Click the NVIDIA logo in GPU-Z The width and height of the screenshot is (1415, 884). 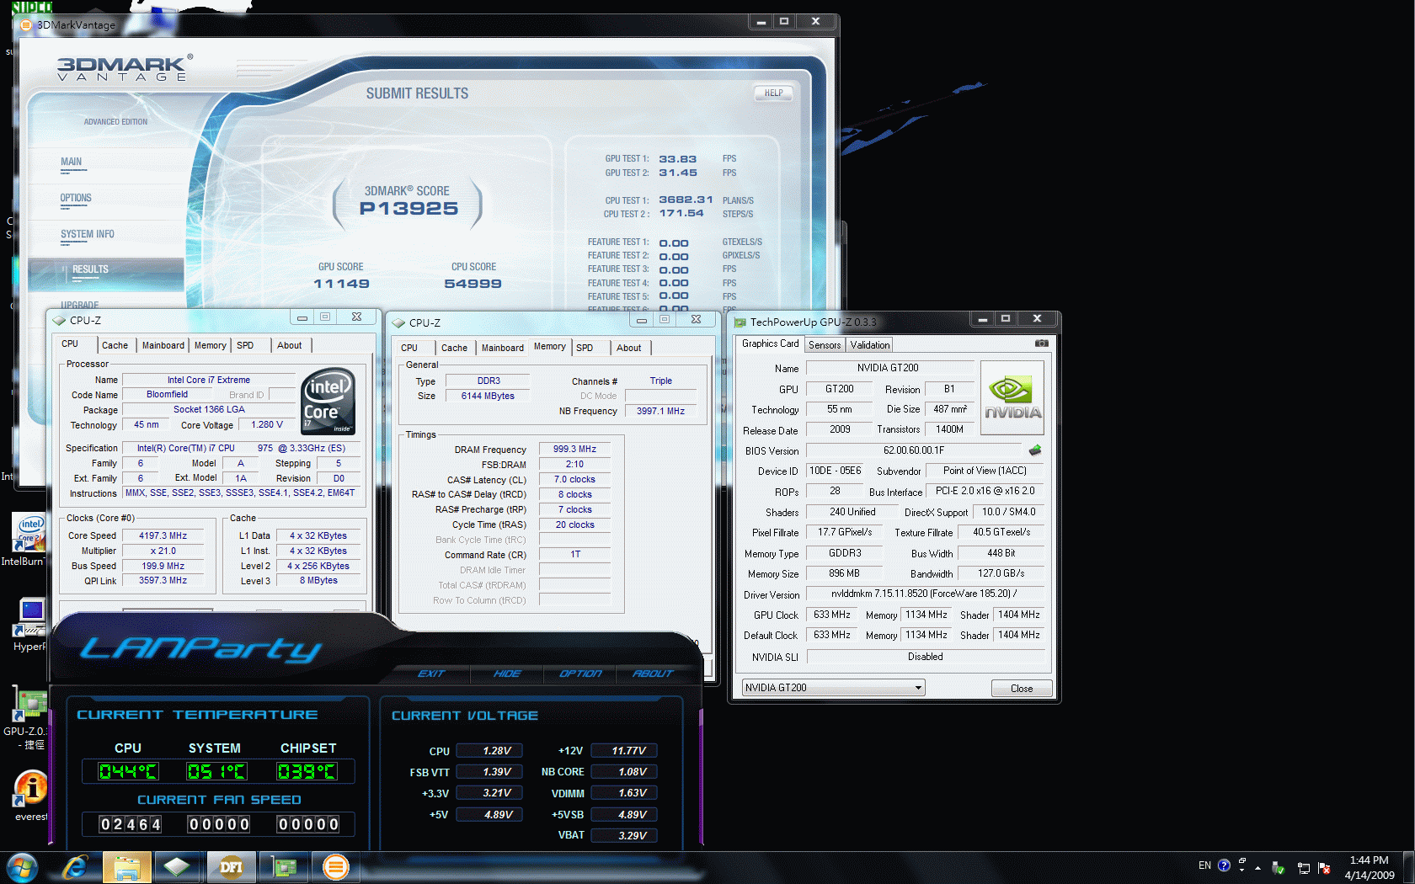[x=1012, y=397]
